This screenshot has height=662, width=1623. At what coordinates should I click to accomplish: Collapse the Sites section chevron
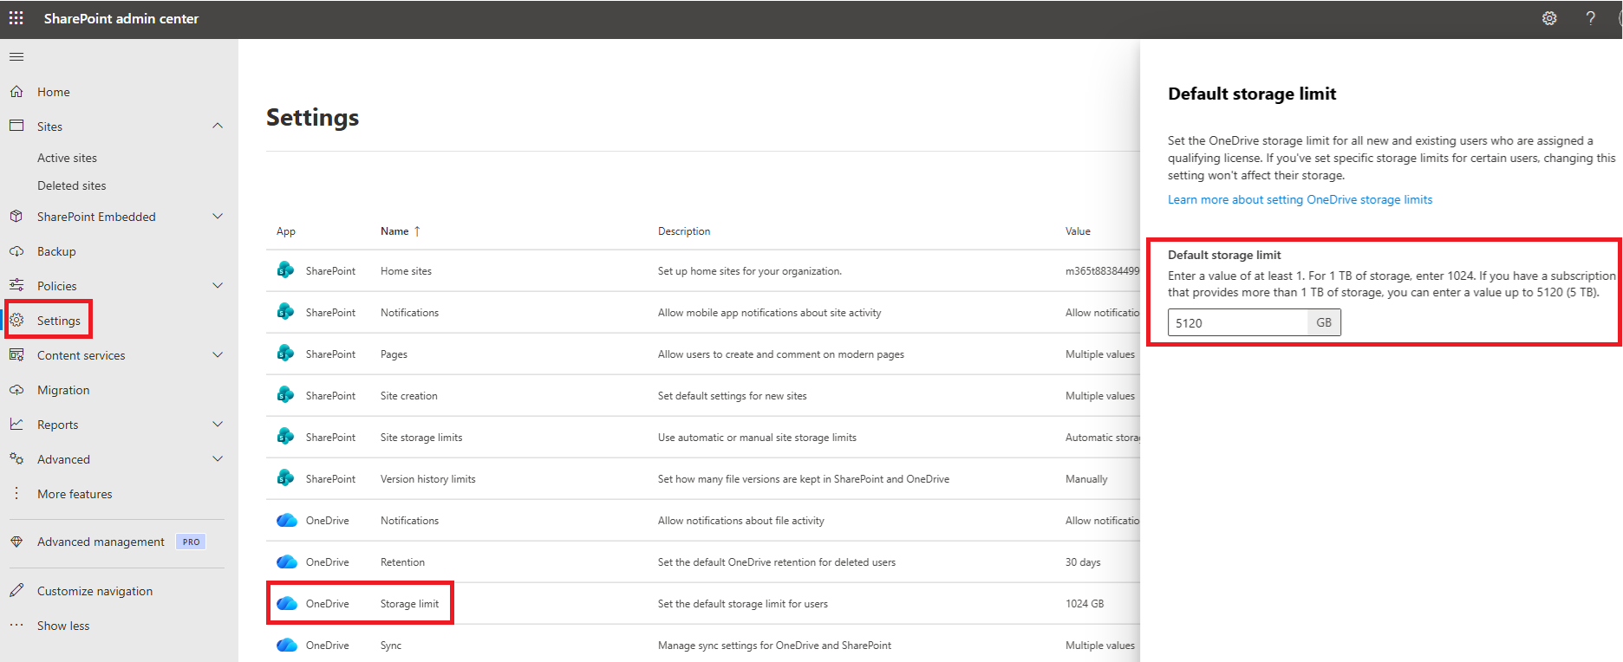click(x=218, y=126)
